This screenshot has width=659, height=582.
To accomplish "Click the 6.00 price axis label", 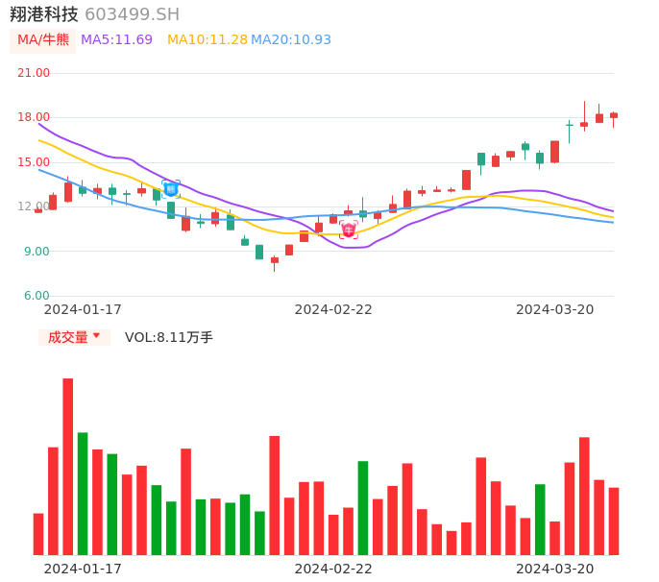I will [x=37, y=296].
